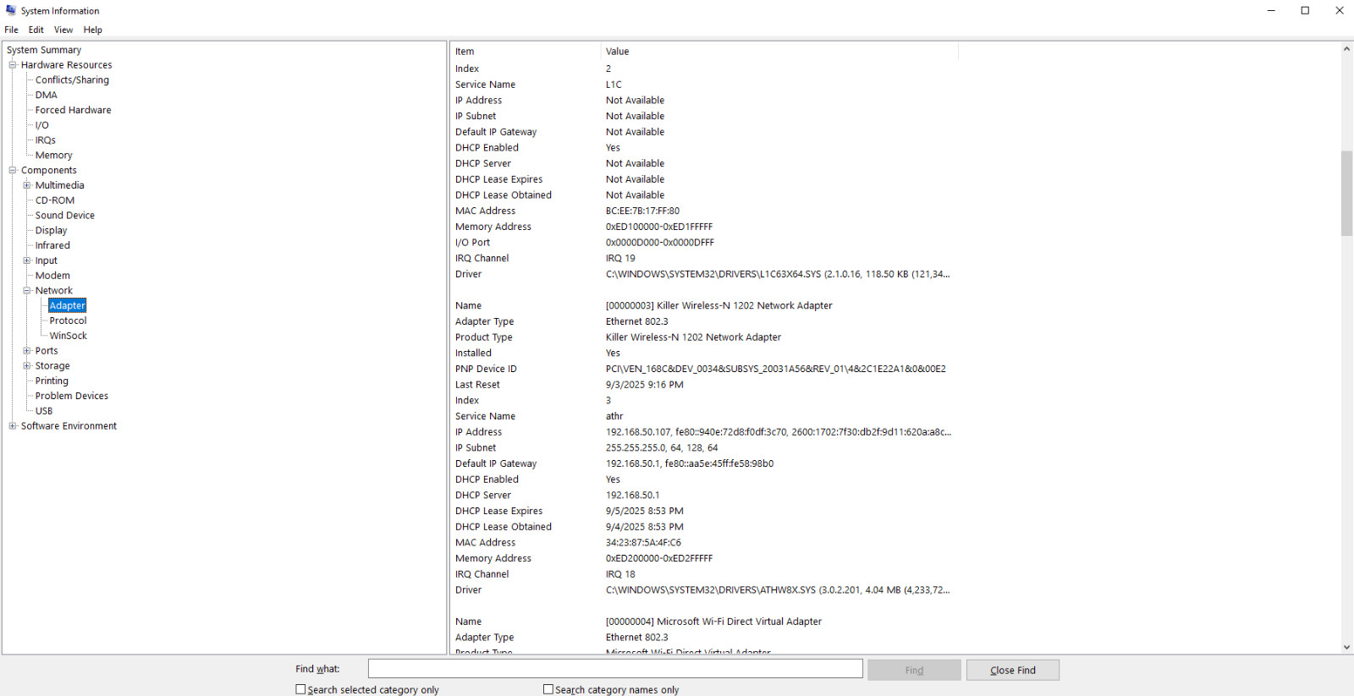Open the Edit menu

[x=36, y=30]
